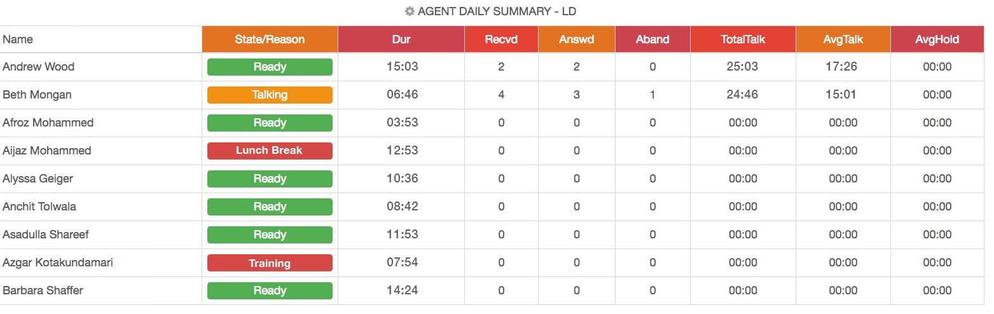Select the AvgTalk column header
994x314 pixels.
pos(843,39)
